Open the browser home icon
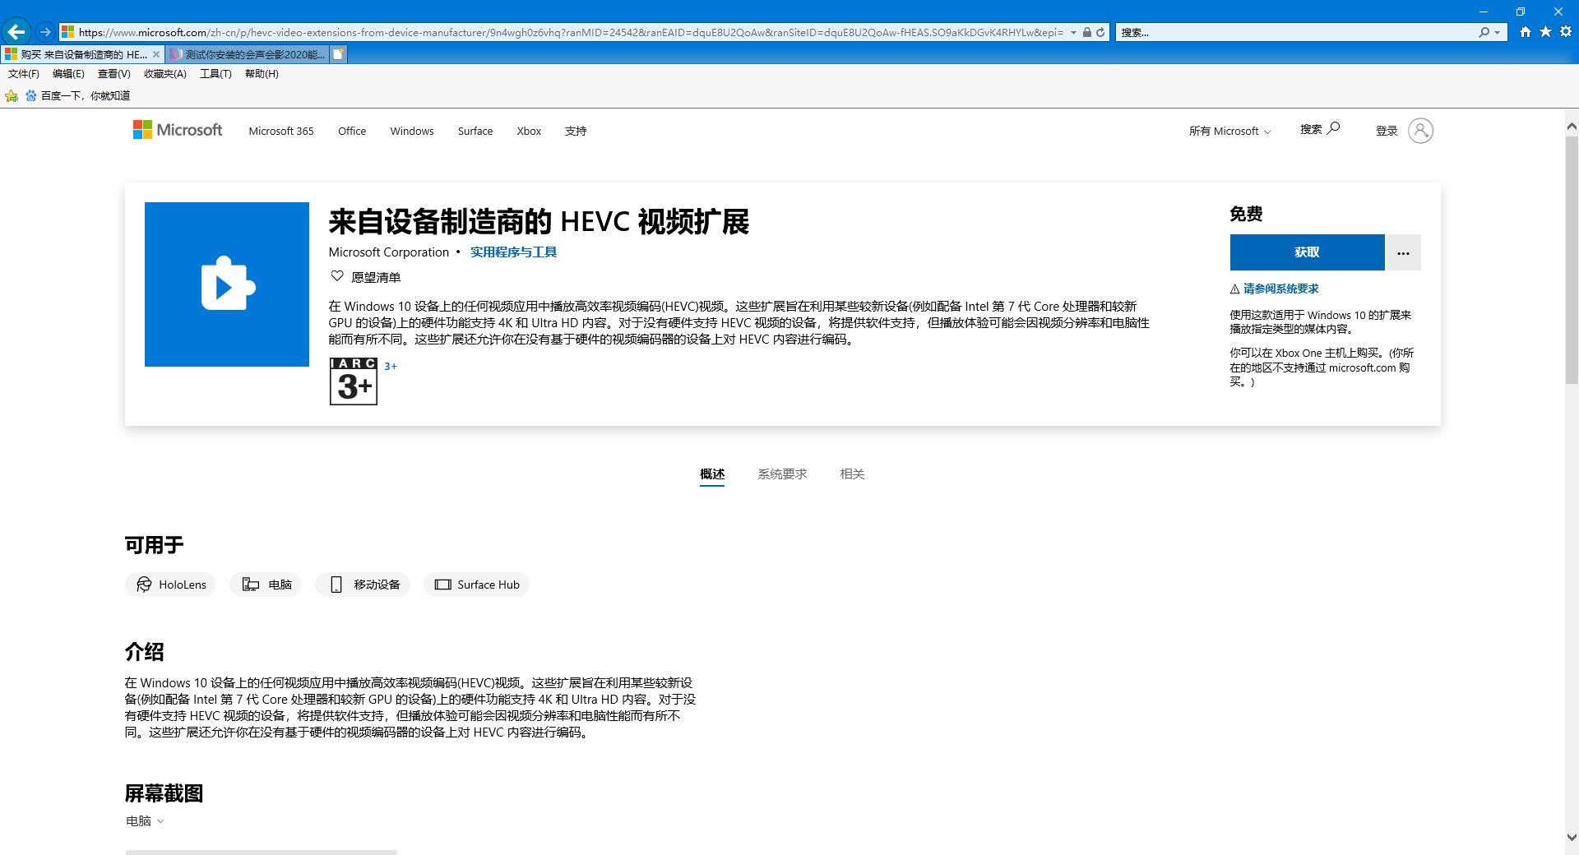The width and height of the screenshot is (1579, 855). click(1526, 32)
